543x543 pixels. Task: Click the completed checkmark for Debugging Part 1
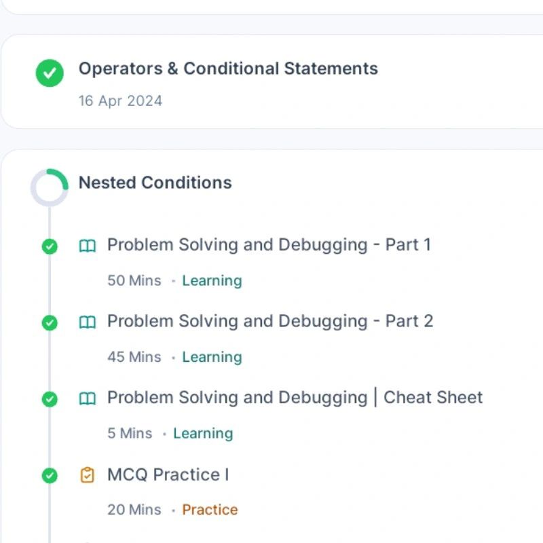coord(50,246)
